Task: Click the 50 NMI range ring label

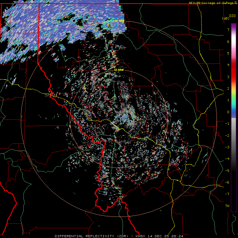Action: [119, 70]
